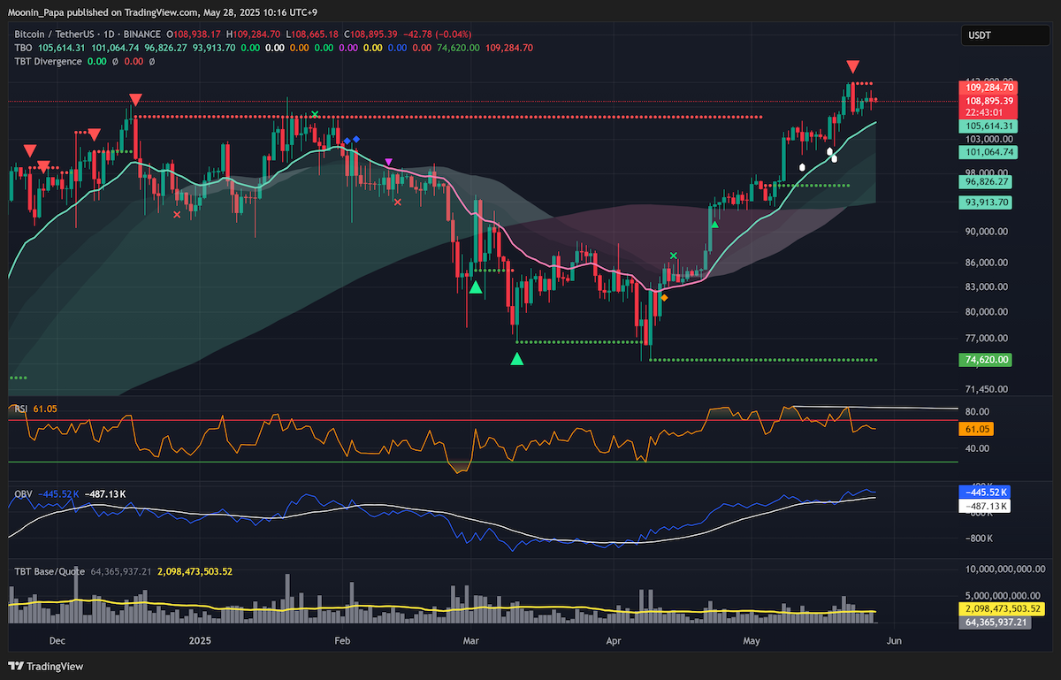Select the red sell triangle above the latest high
Image resolution: width=1061 pixels, height=680 pixels.
(852, 67)
